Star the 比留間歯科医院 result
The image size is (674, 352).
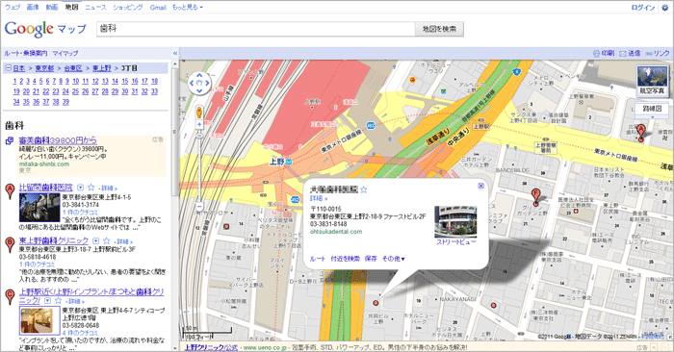[91, 188]
